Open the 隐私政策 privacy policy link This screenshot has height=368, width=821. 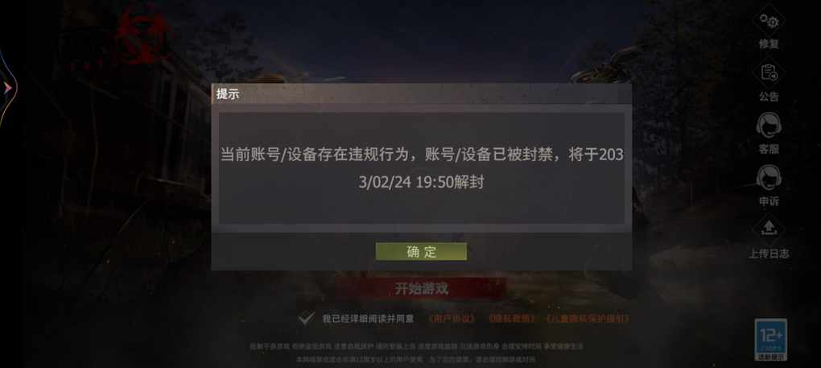(511, 318)
